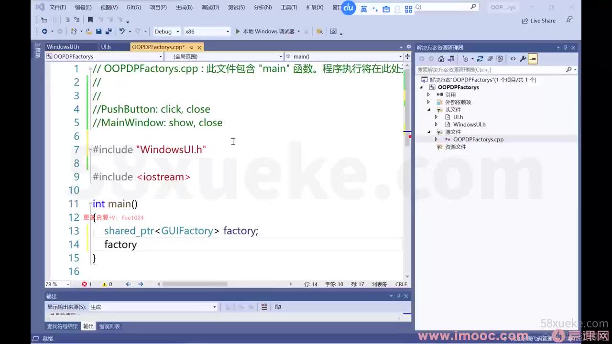Click the Undo arrow icon
The width and height of the screenshot is (612, 344).
tap(122, 31)
